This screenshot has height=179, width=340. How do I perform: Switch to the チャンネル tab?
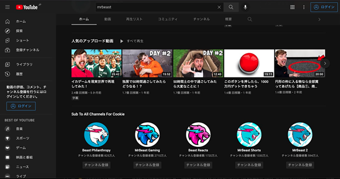coord(202,19)
